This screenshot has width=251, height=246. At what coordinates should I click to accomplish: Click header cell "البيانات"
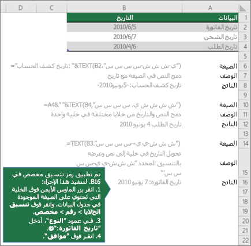210,18
